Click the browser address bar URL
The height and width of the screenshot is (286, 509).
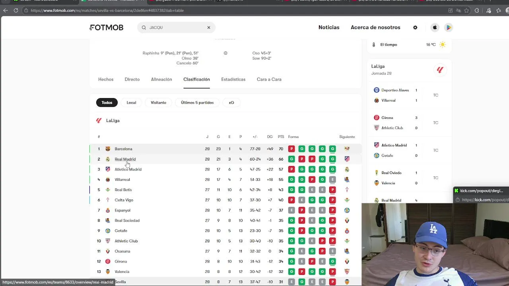(107, 10)
